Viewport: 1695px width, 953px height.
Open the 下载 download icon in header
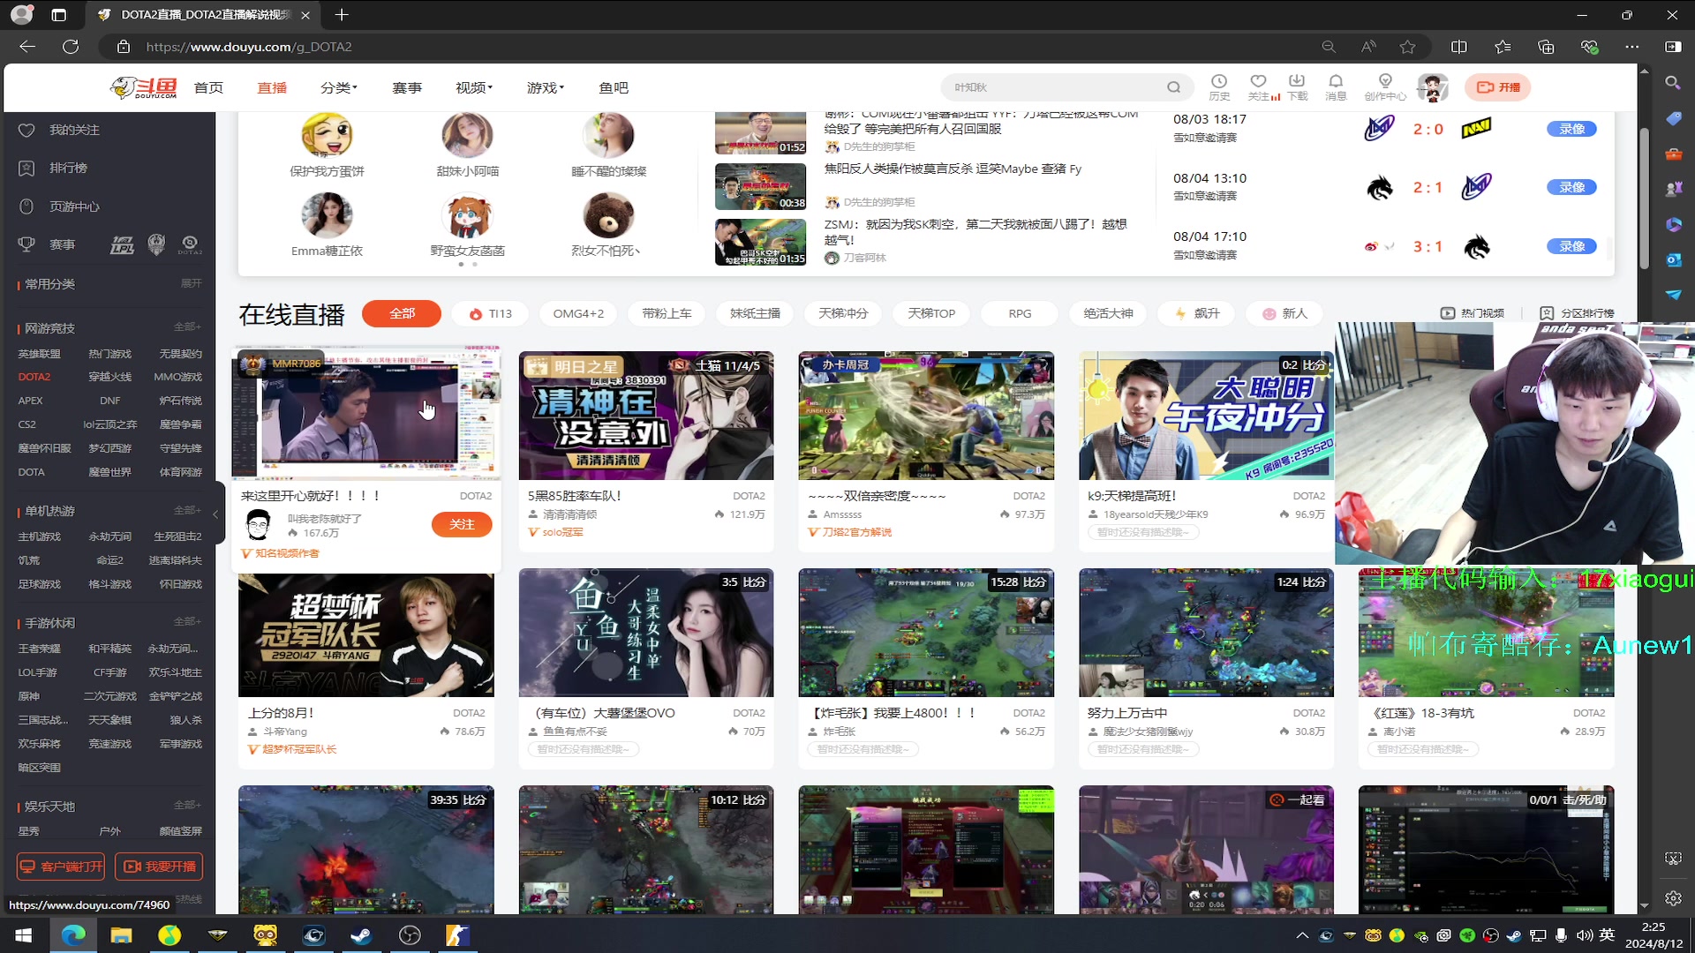click(1297, 86)
